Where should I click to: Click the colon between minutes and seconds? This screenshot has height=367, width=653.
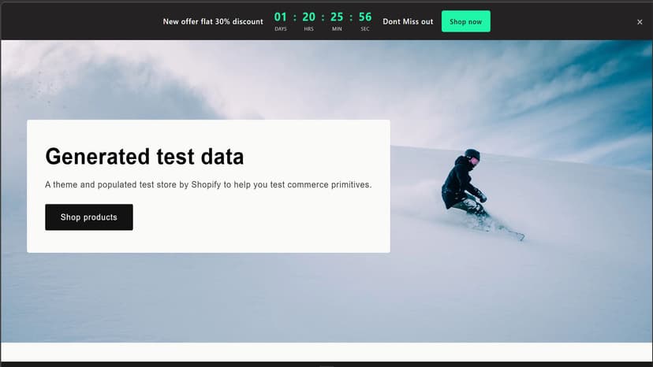coord(351,17)
